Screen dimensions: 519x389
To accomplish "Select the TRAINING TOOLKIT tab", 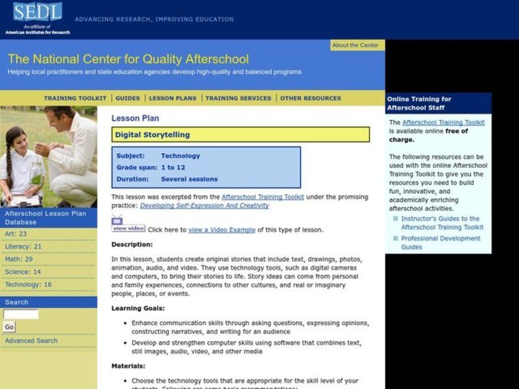I will click(x=76, y=97).
